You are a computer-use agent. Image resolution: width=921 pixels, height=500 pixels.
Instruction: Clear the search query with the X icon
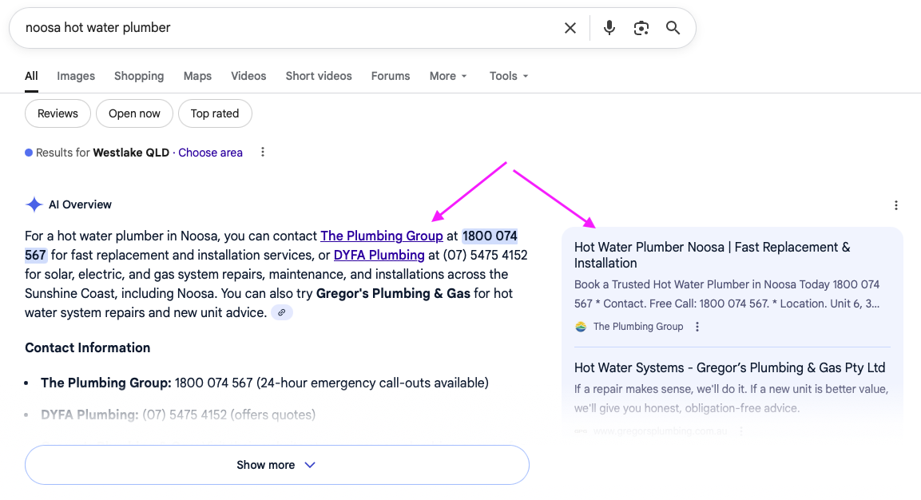(x=570, y=27)
